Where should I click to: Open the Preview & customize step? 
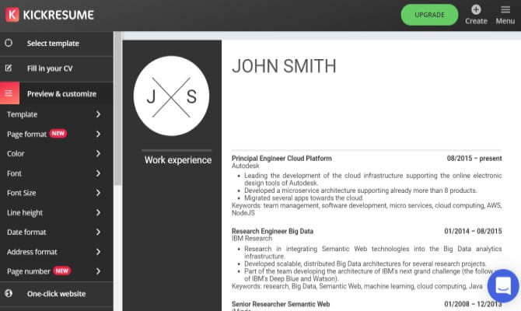[x=57, y=93]
